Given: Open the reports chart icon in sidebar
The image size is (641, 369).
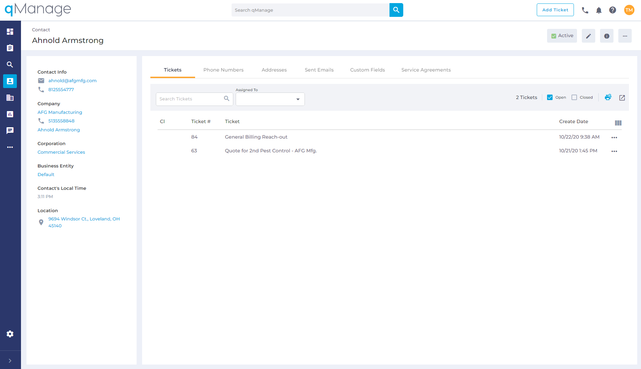Looking at the screenshot, I should tap(10, 114).
